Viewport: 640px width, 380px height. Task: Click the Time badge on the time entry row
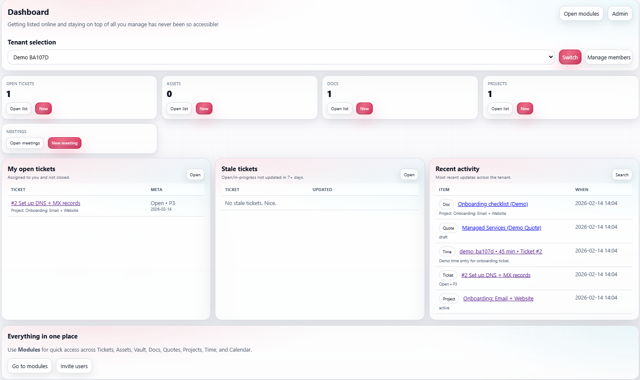pos(447,251)
